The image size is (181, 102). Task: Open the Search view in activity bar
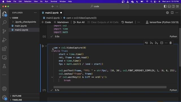pos(4,22)
